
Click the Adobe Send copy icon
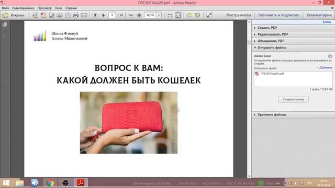[x=330, y=56]
